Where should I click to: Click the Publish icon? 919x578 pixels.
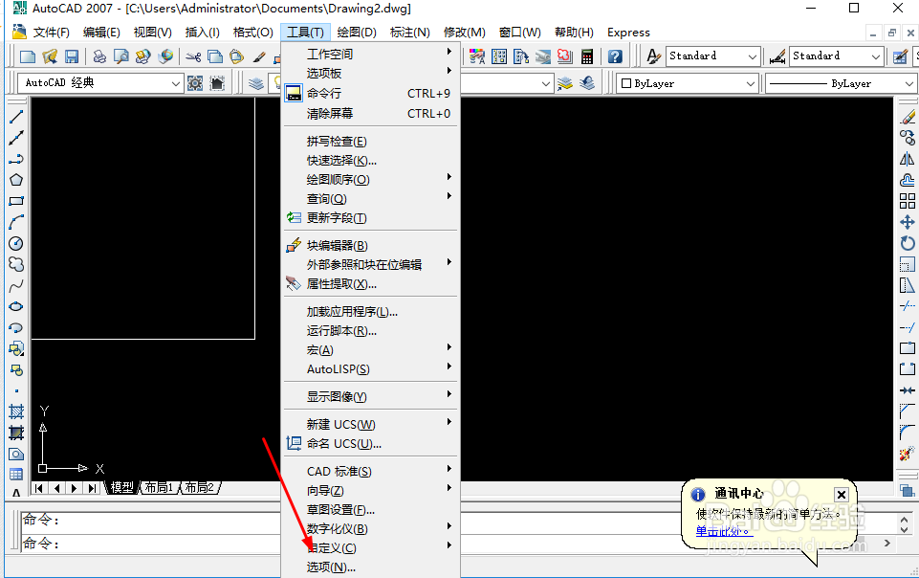(143, 56)
